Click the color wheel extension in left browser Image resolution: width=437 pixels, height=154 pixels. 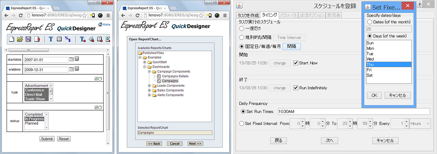click(x=100, y=15)
